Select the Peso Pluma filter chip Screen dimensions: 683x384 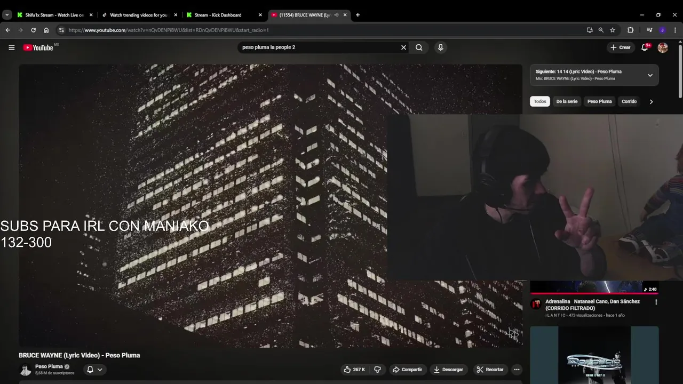[x=600, y=101]
